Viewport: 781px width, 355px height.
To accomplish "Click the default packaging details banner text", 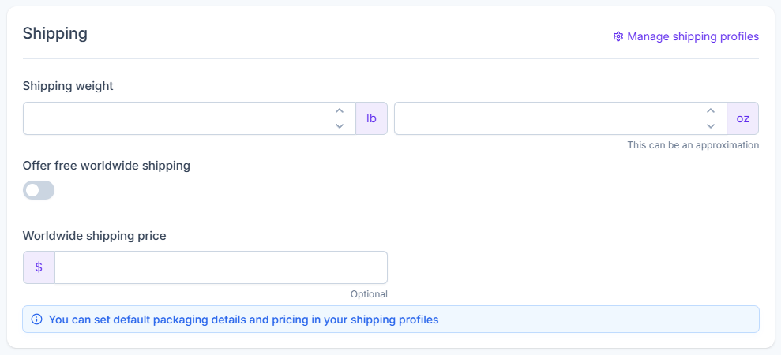I will (243, 319).
